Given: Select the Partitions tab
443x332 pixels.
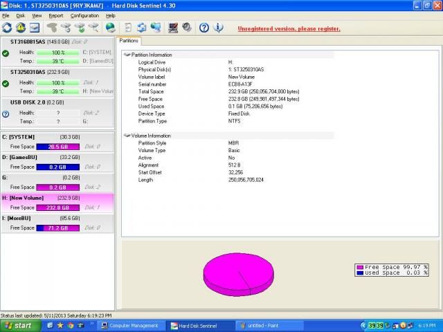Looking at the screenshot, I should coord(129,41).
